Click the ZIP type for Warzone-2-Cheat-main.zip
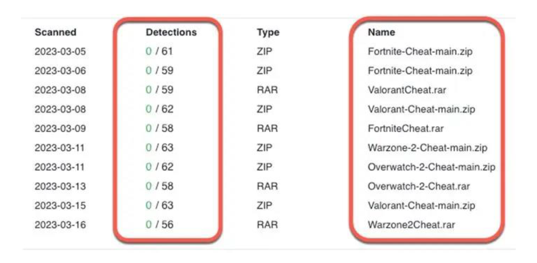Image resolution: width=537 pixels, height=263 pixels. [x=264, y=148]
